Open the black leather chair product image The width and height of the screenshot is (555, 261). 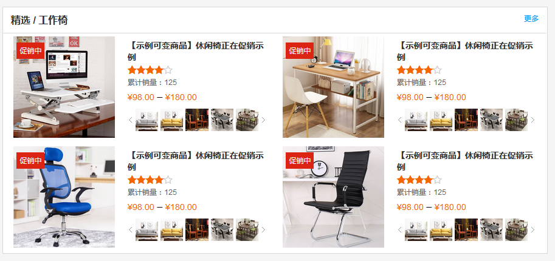pyautogui.click(x=333, y=197)
